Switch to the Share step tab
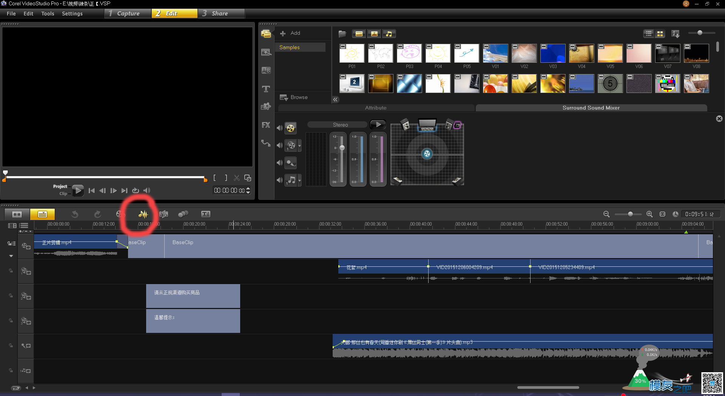The height and width of the screenshot is (396, 725). click(221, 14)
